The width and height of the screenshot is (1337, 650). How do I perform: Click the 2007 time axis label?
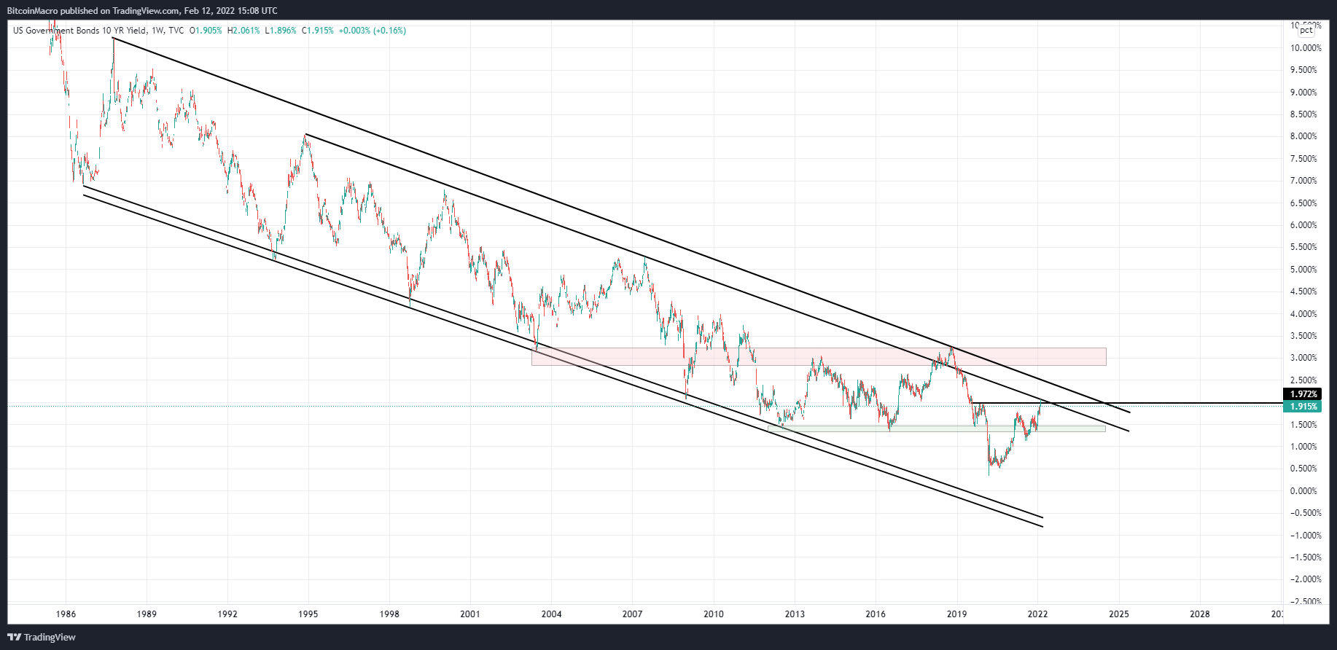click(x=632, y=614)
